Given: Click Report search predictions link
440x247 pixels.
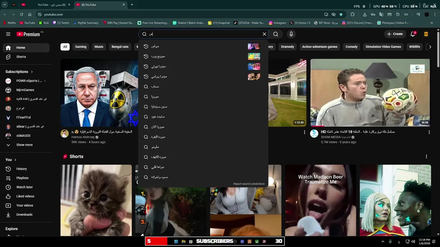Looking at the screenshot, I should (249, 184).
